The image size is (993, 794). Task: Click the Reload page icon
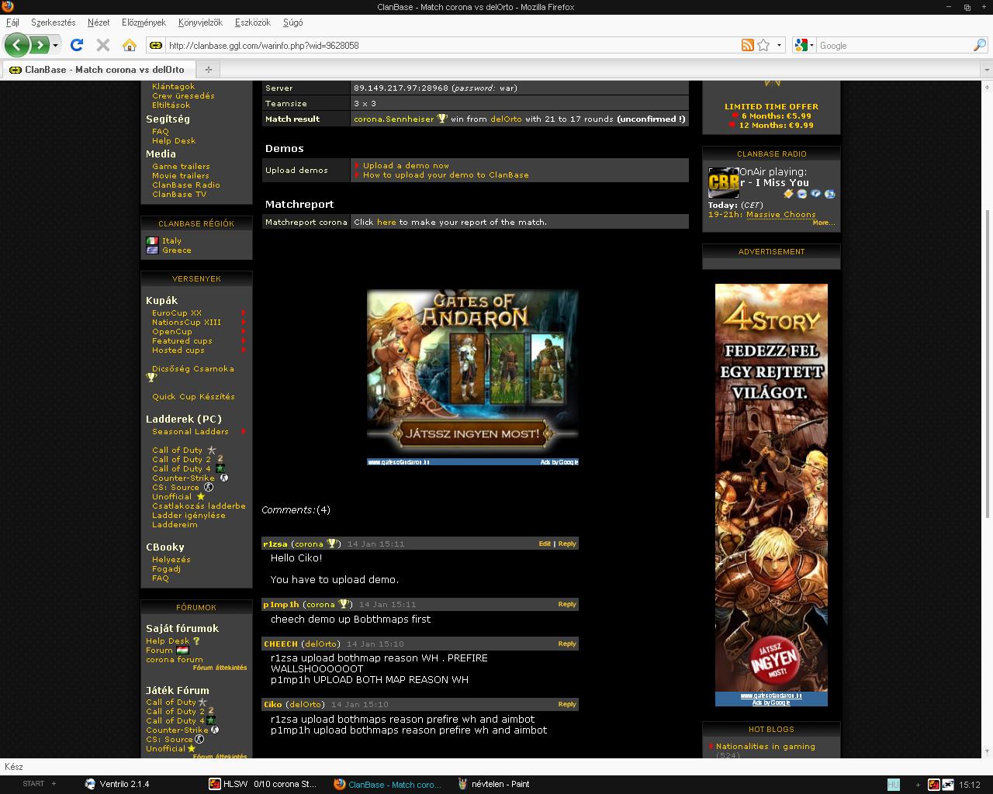tap(77, 45)
